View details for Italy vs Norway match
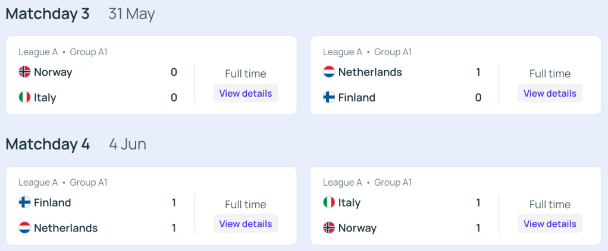 point(550,224)
